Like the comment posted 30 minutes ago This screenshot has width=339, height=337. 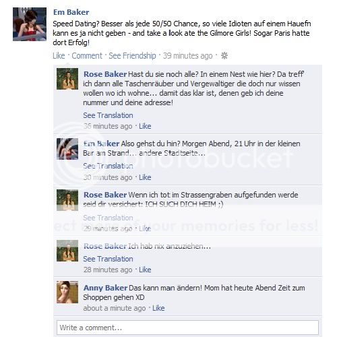click(145, 177)
